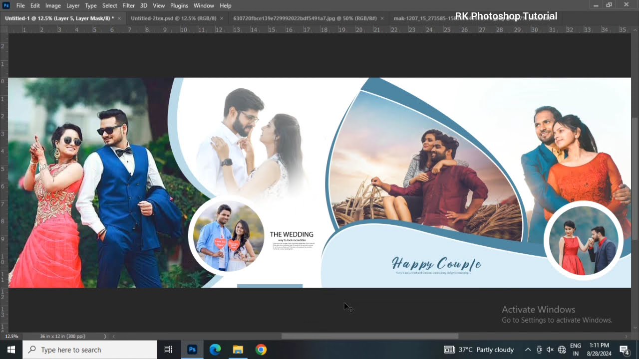Restore down the Photoshop window
Image resolution: width=639 pixels, height=359 pixels.
pos(609,5)
